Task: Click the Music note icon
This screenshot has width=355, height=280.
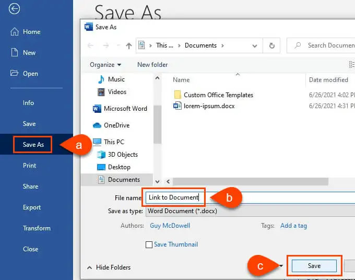Action: (x=101, y=79)
